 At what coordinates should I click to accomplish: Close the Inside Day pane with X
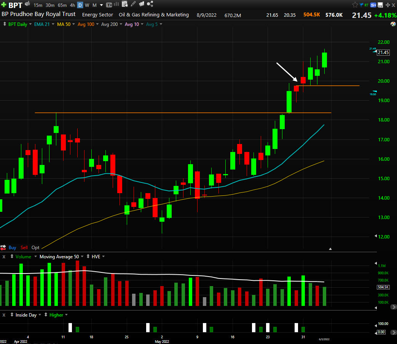pyautogui.click(x=4, y=315)
